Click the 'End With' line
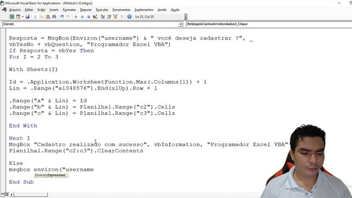 [23, 126]
